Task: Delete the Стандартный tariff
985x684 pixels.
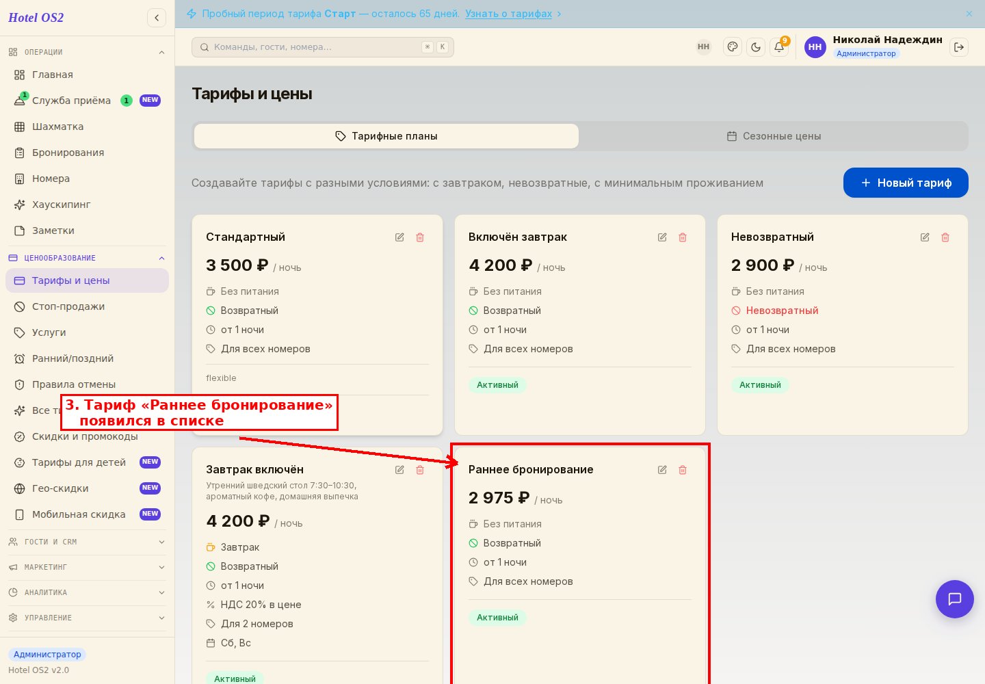Action: 420,237
